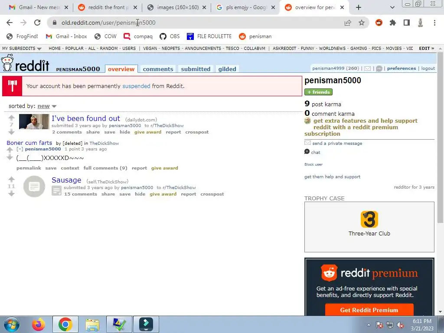
Task: Launch Firefox from the taskbar
Action: point(38,324)
